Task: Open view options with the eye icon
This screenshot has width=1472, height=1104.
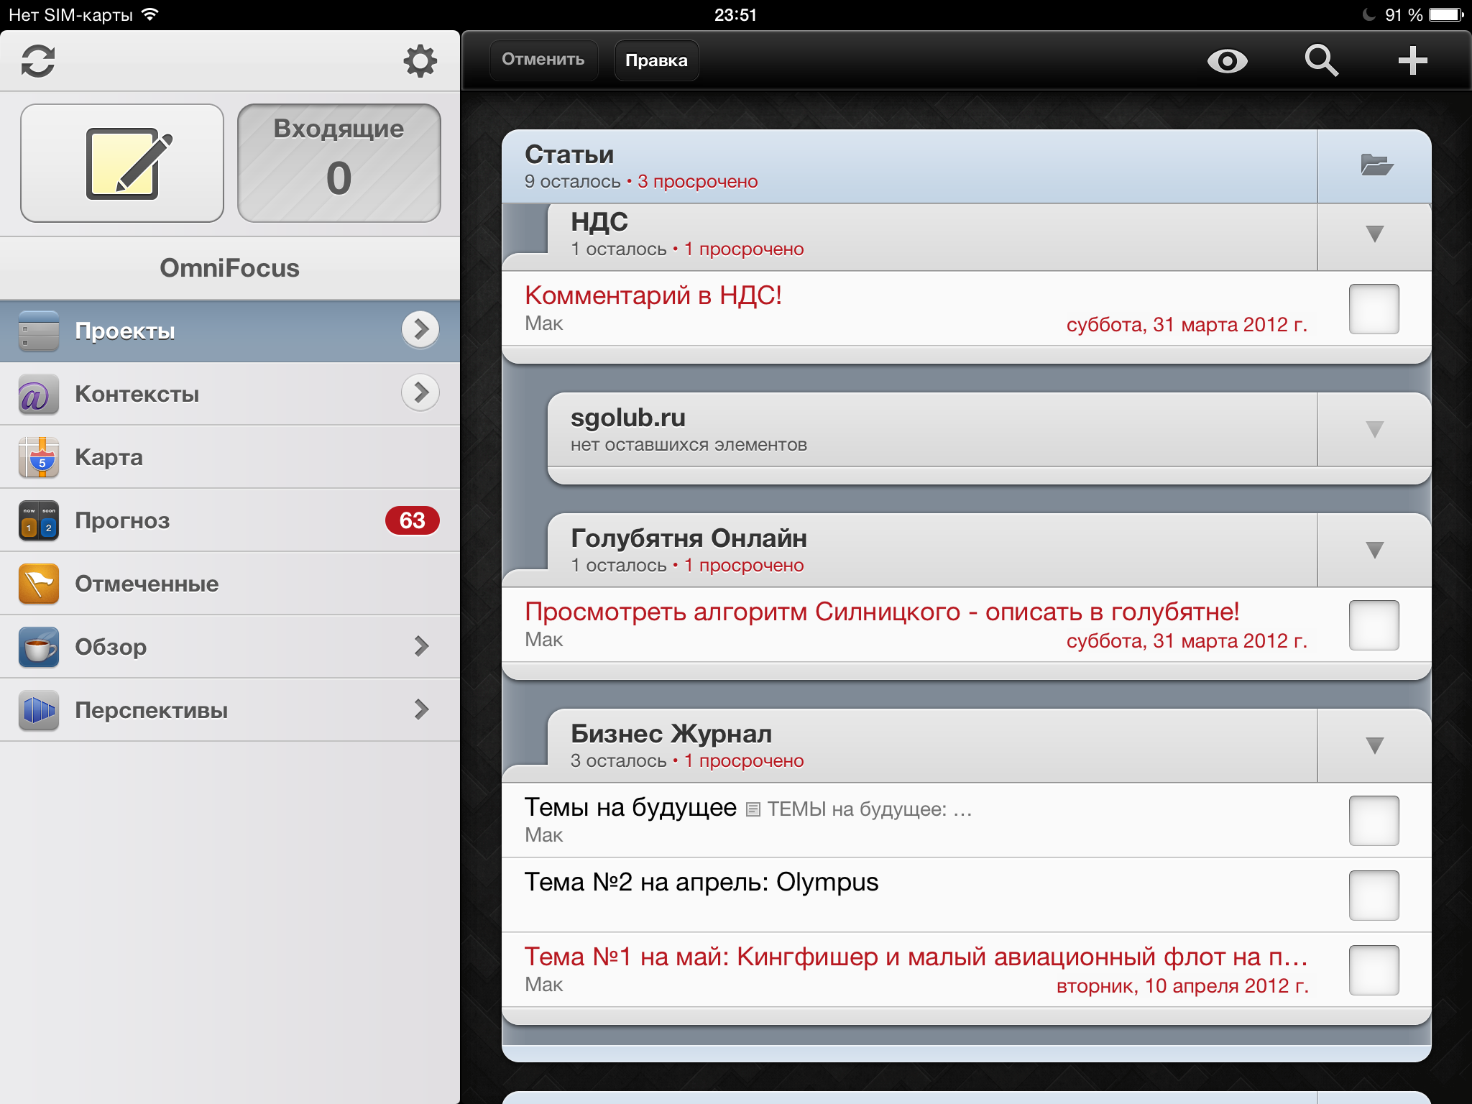Action: coord(1227,61)
